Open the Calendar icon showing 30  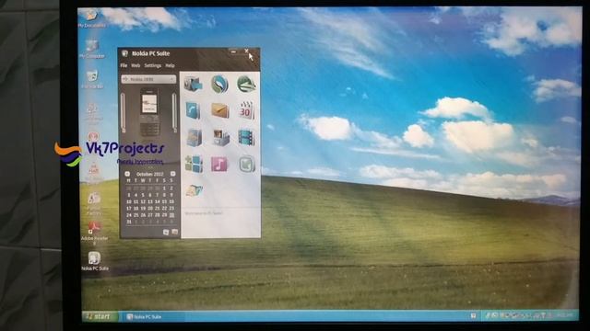(x=246, y=110)
